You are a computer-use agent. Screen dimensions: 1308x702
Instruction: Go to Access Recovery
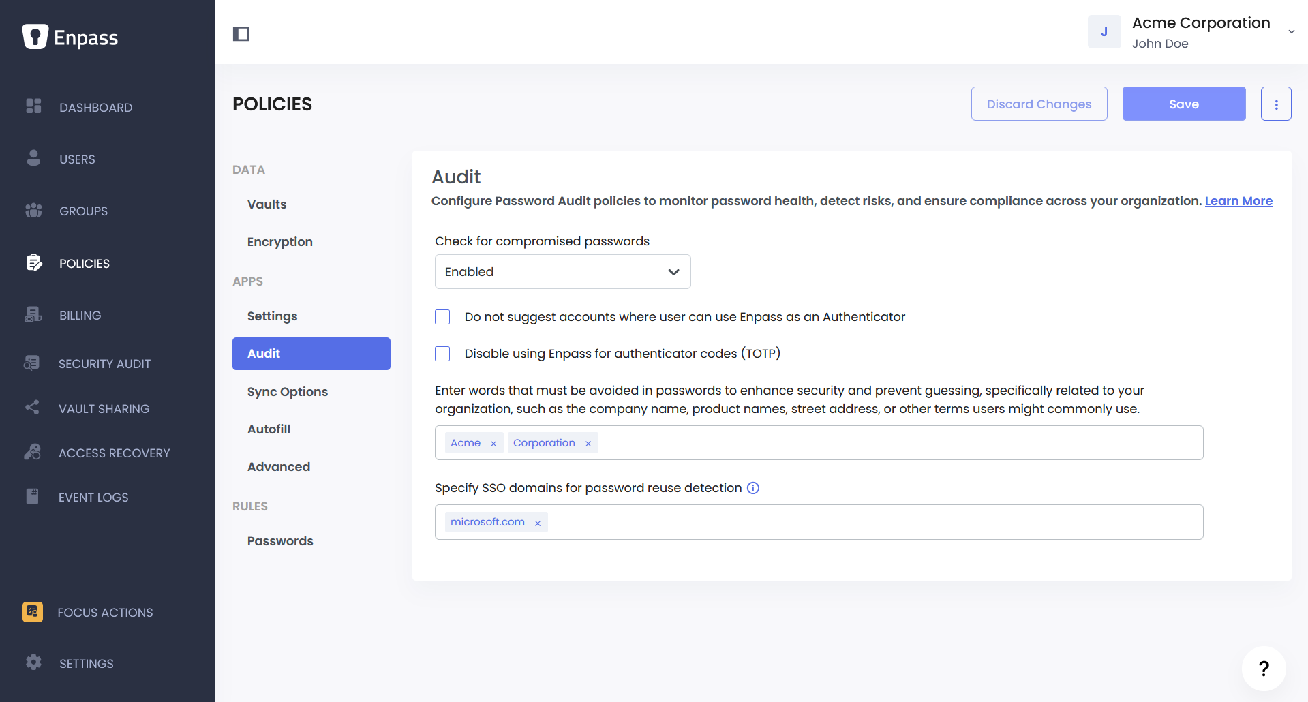114,453
